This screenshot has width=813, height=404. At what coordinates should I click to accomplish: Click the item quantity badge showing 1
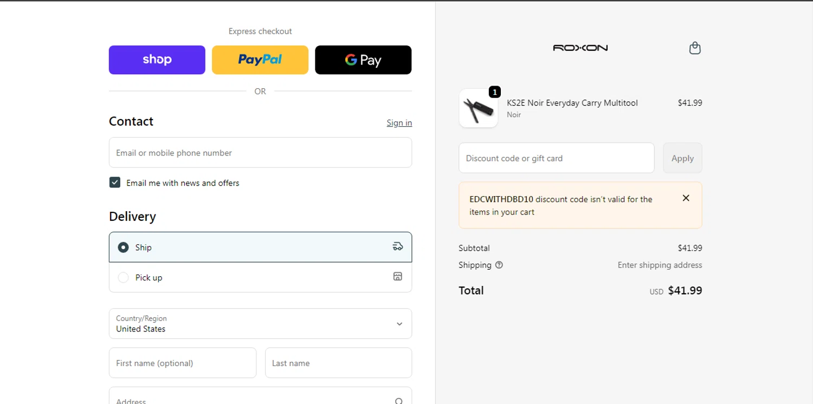[x=494, y=92]
